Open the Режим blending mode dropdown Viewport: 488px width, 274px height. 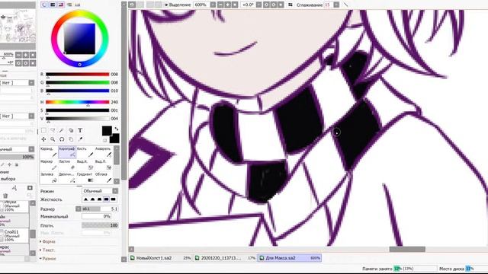(x=100, y=191)
